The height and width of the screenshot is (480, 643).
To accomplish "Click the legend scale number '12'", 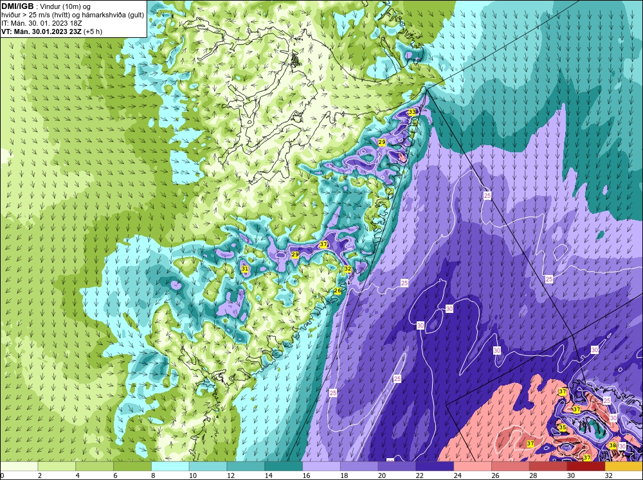I will coord(230,476).
